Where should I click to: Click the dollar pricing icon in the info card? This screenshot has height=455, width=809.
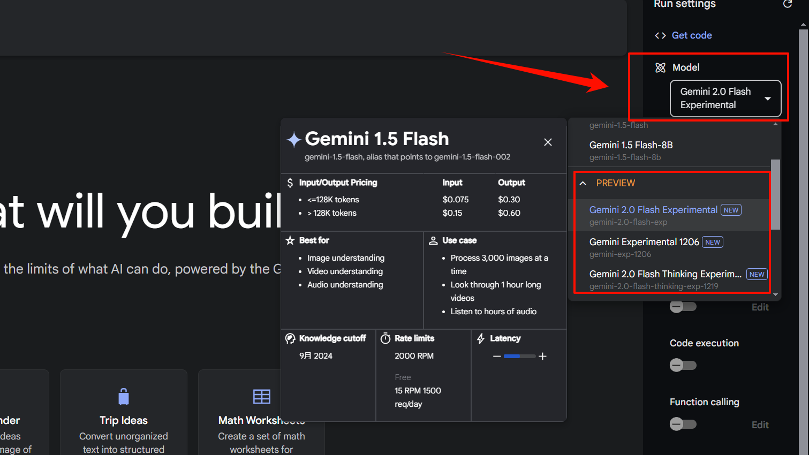click(x=290, y=183)
